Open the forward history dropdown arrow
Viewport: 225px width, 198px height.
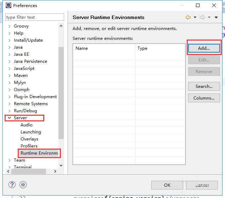pos(209,17)
